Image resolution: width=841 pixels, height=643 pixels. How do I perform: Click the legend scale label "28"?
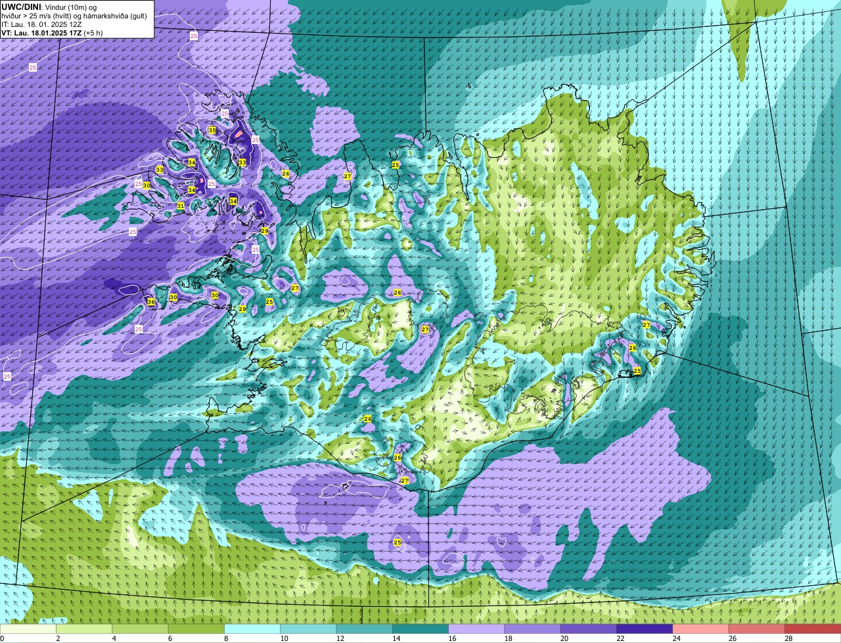click(x=788, y=638)
